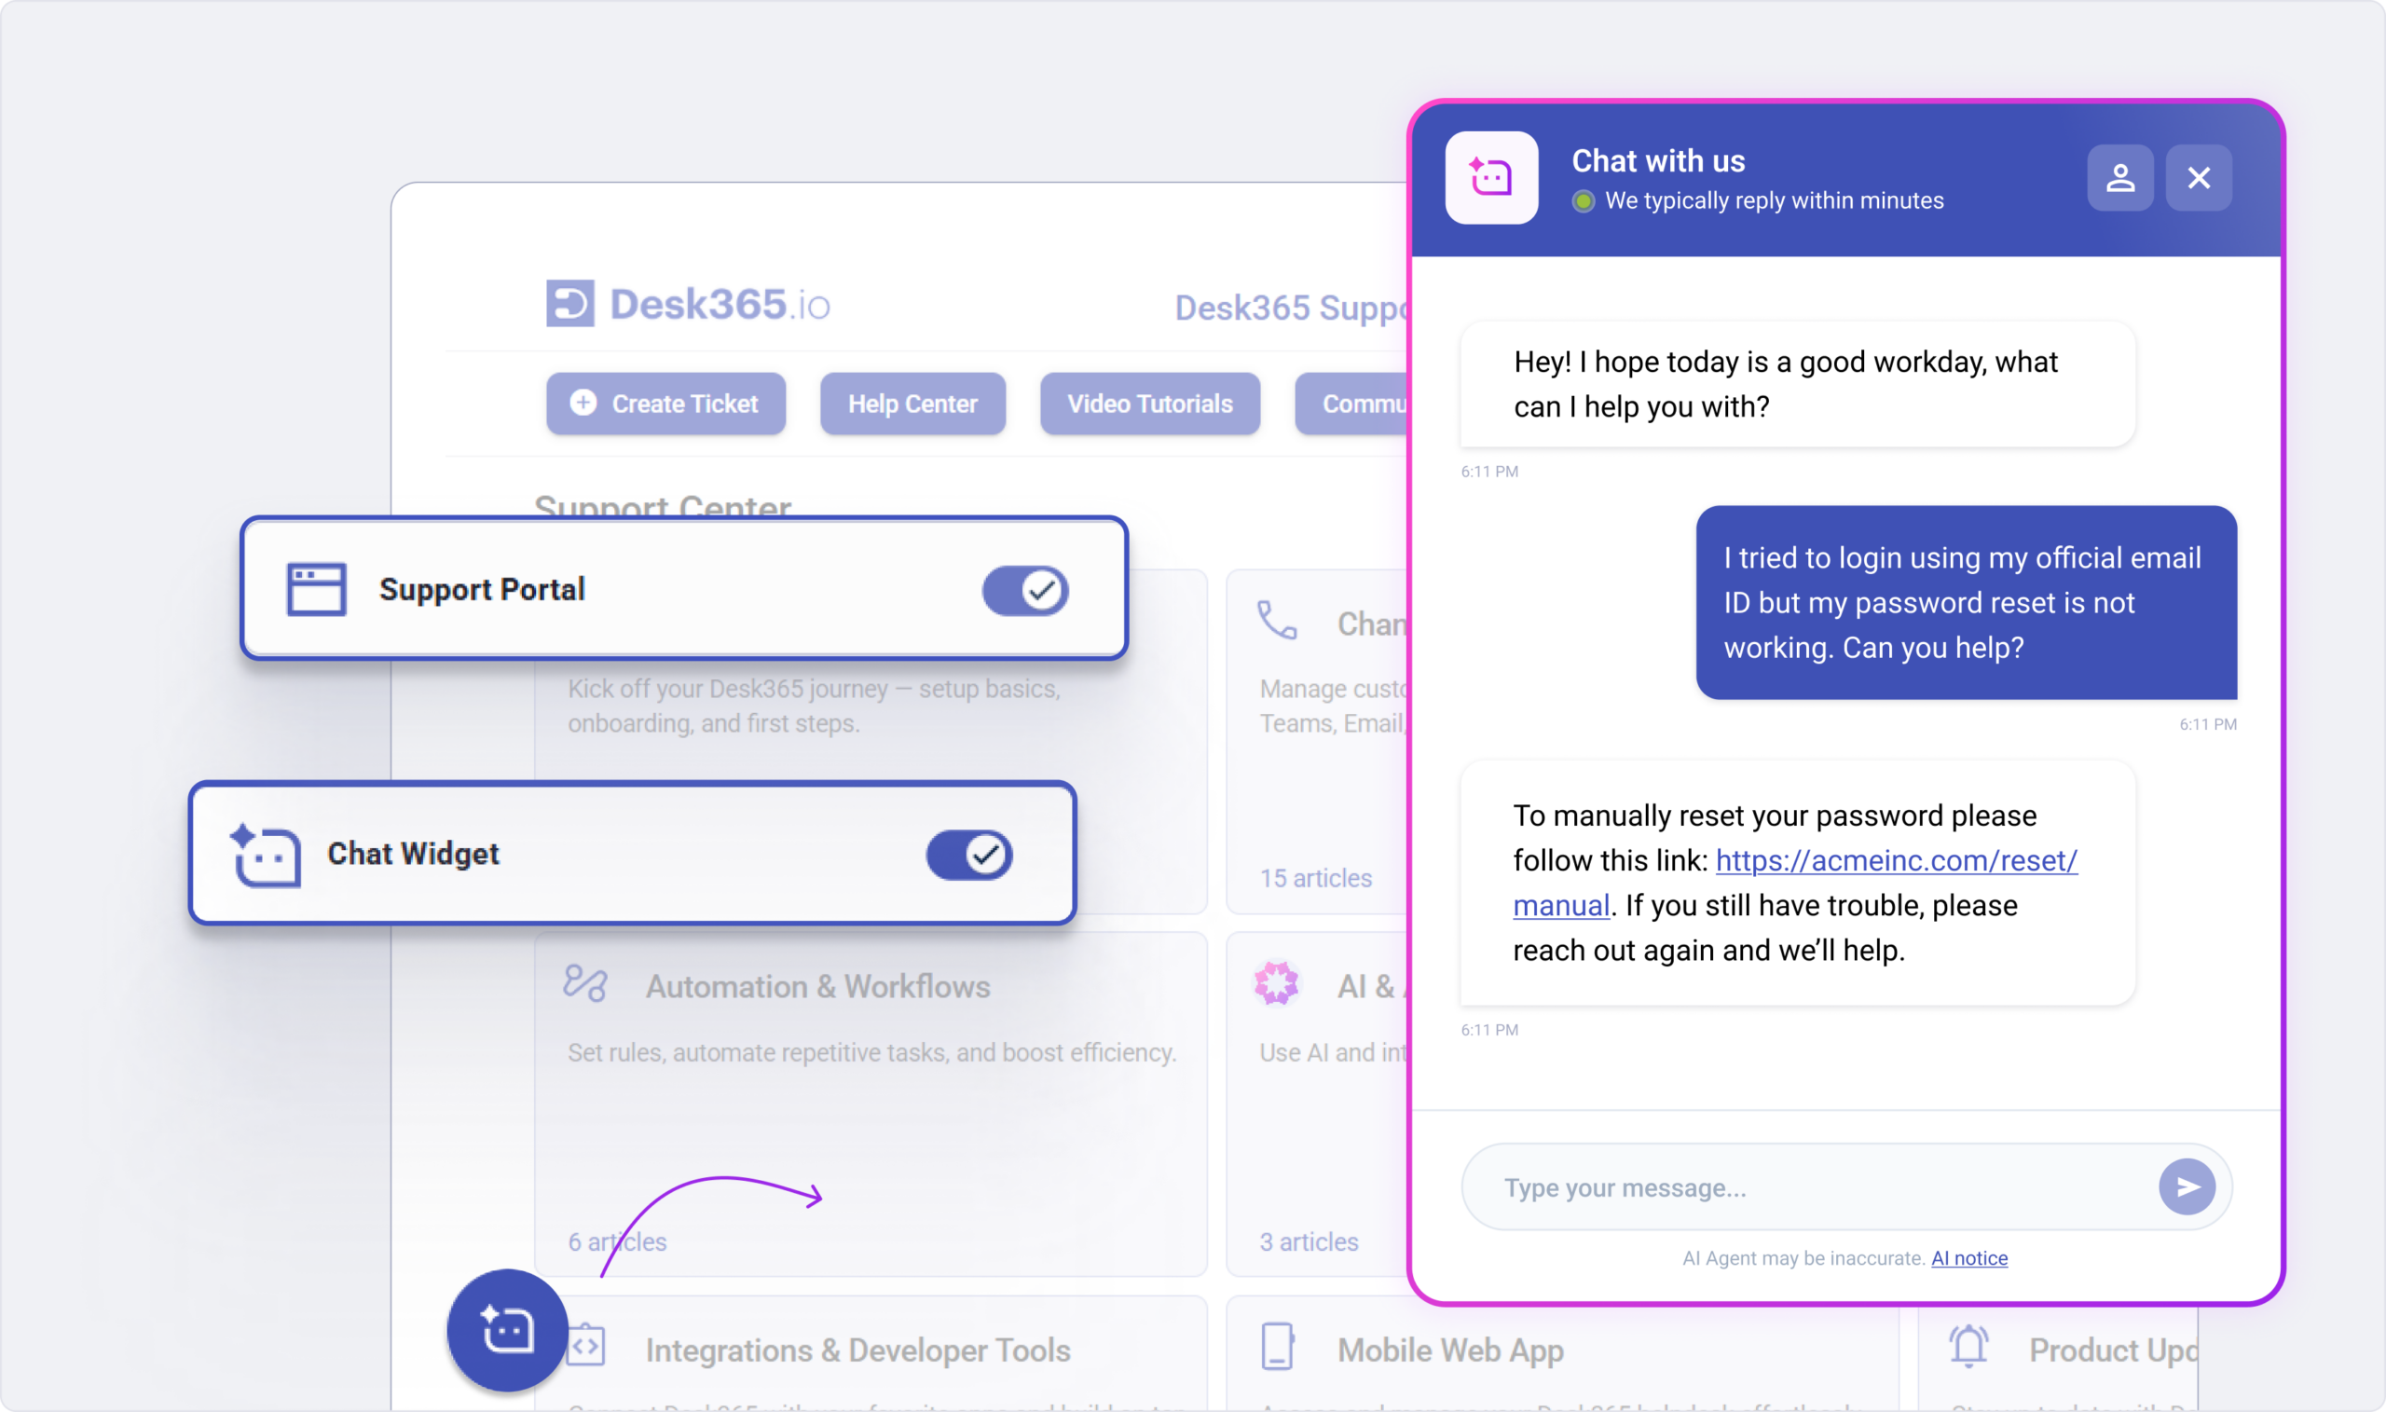
Task: Click the Chat with us heading
Action: 1658,161
